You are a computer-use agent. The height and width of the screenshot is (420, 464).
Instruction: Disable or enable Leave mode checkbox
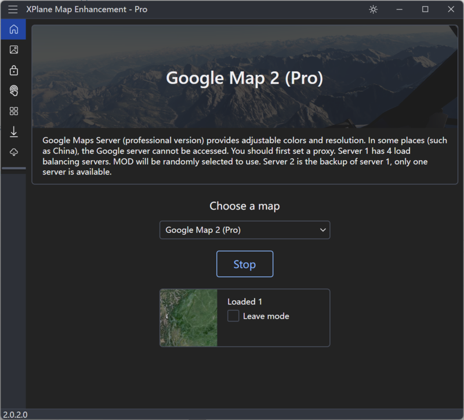pos(233,316)
